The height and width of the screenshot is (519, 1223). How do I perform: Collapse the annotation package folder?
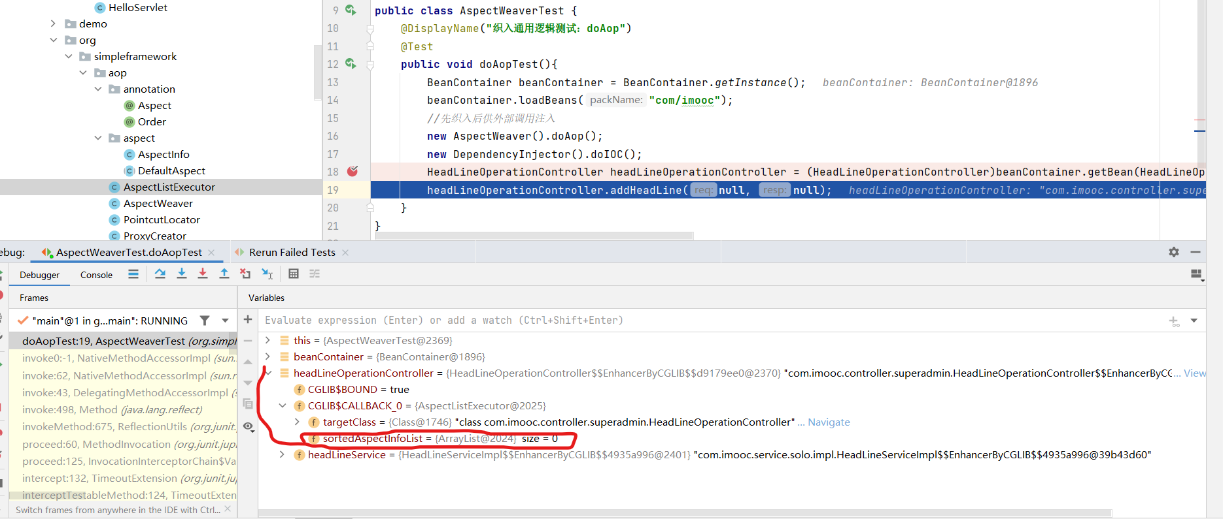pos(98,89)
